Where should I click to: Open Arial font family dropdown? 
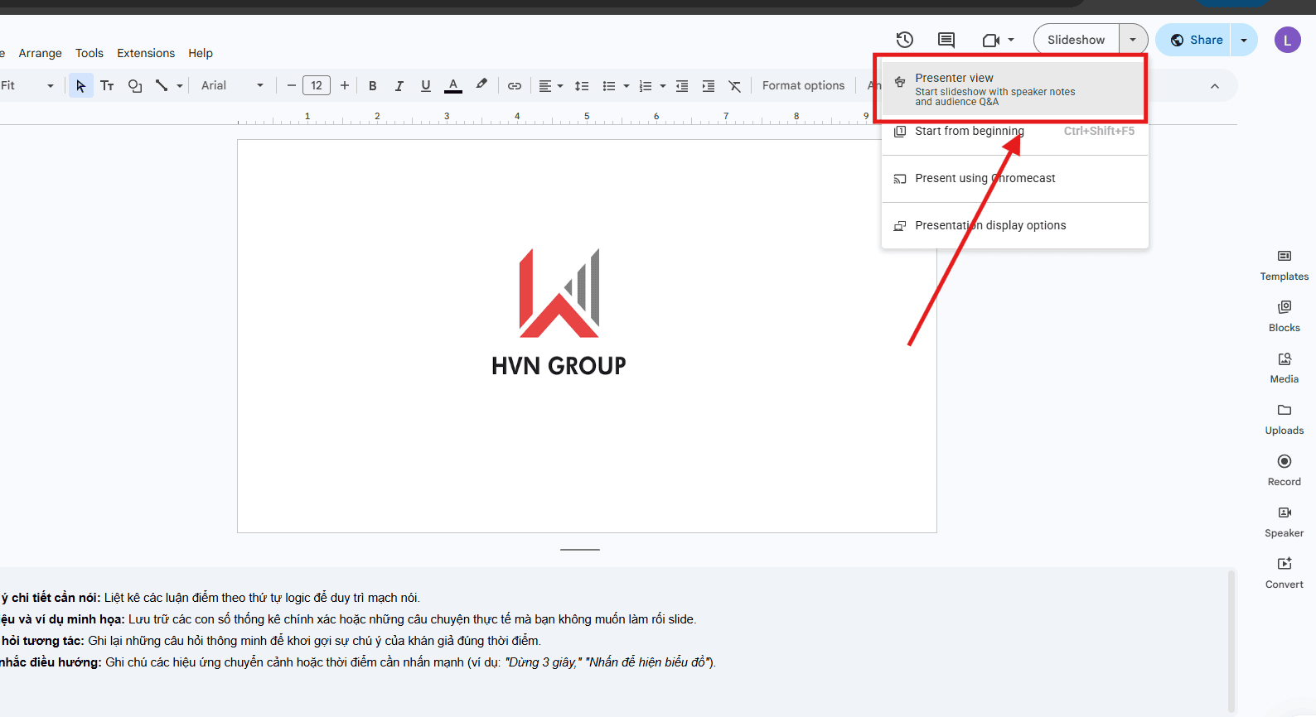pos(232,85)
